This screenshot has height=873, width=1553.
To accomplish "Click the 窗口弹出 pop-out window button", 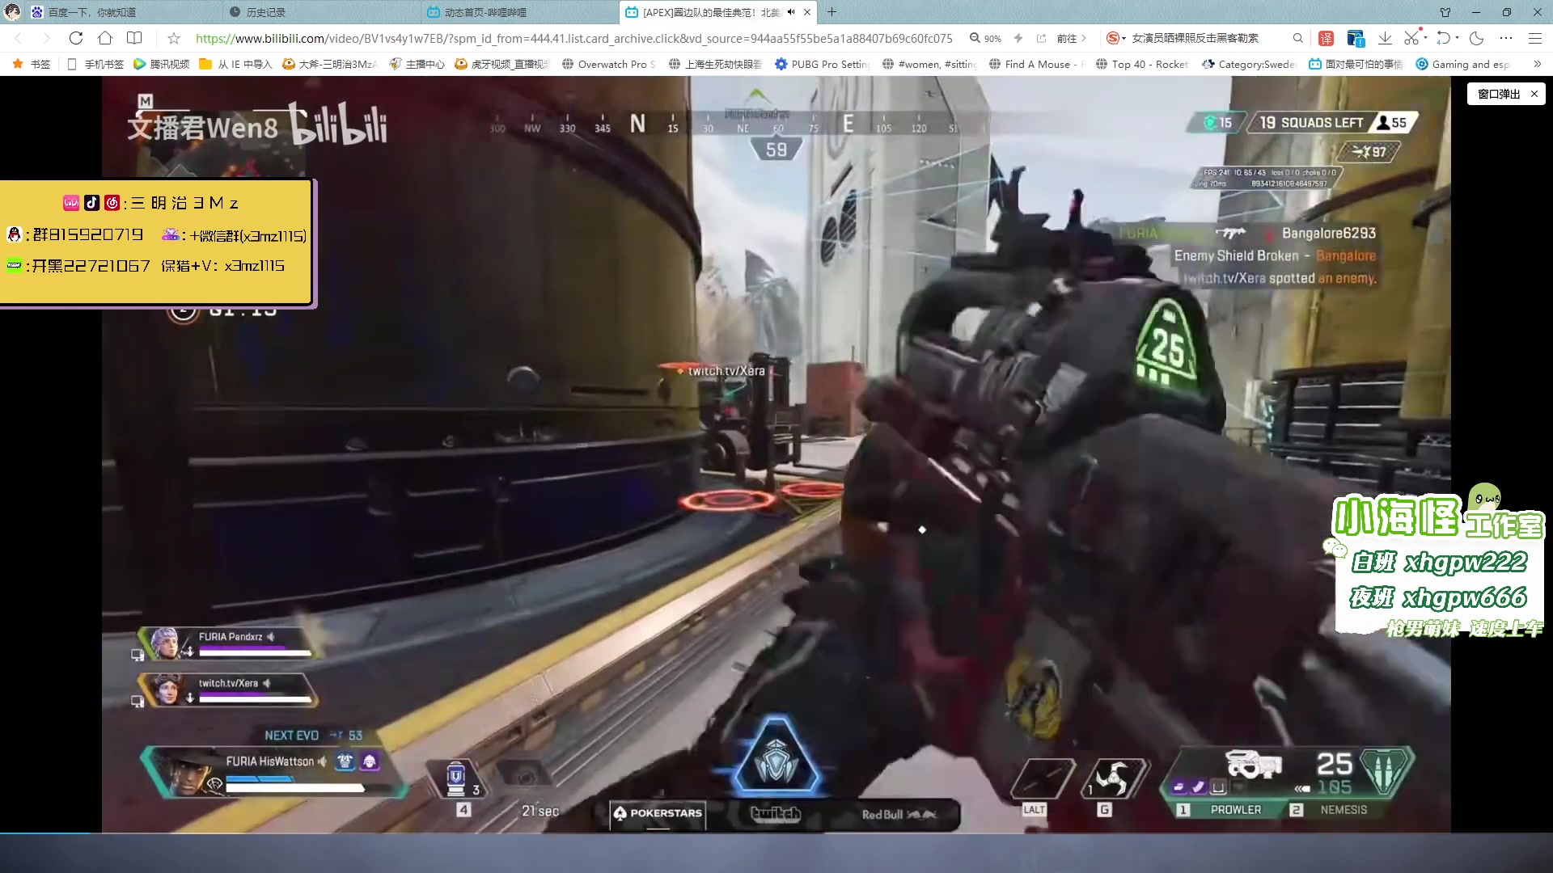I will point(1498,94).
